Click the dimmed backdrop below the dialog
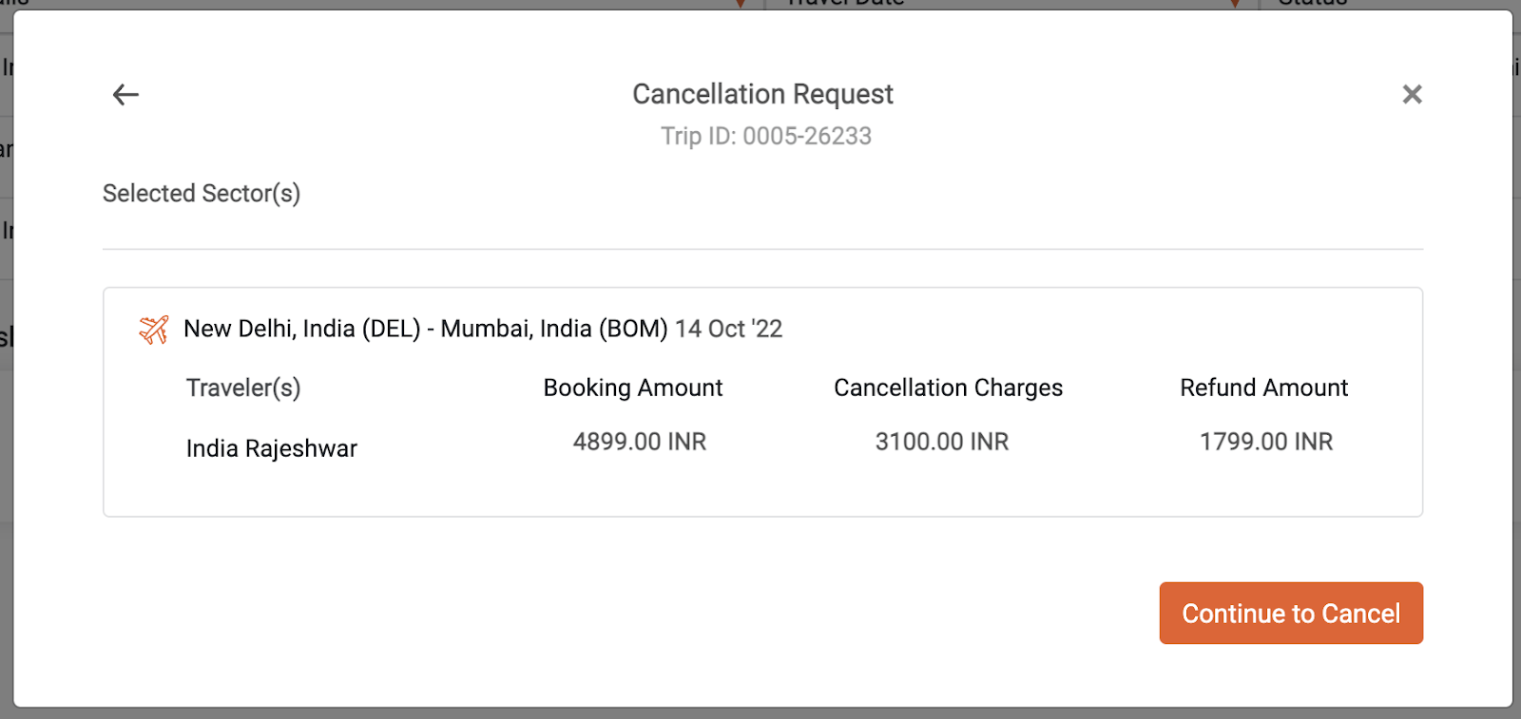The image size is (1521, 719). pyautogui.click(x=760, y=713)
